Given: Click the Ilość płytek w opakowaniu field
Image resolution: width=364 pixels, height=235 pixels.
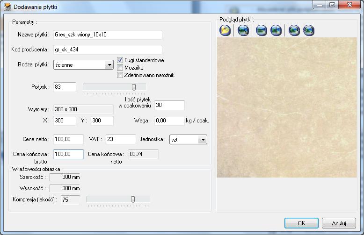Looking at the screenshot, I should (169, 105).
